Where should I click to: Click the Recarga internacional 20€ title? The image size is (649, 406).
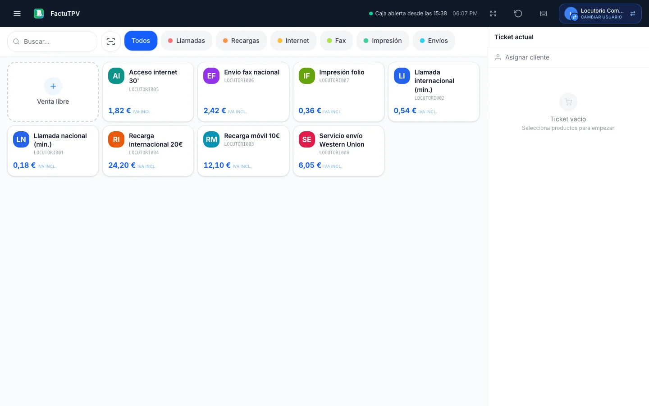(x=156, y=140)
